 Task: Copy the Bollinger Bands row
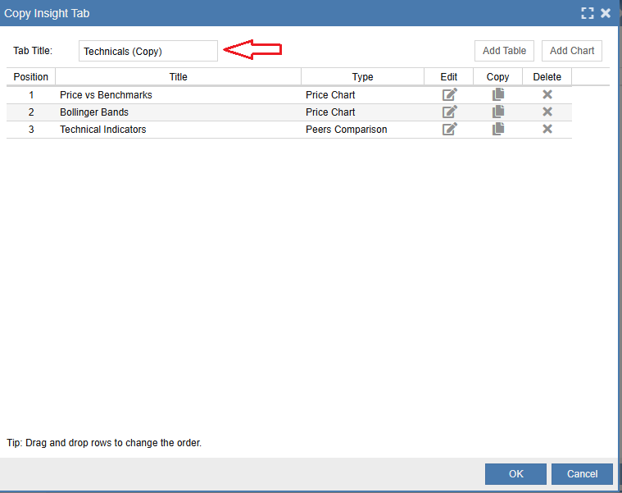(498, 112)
